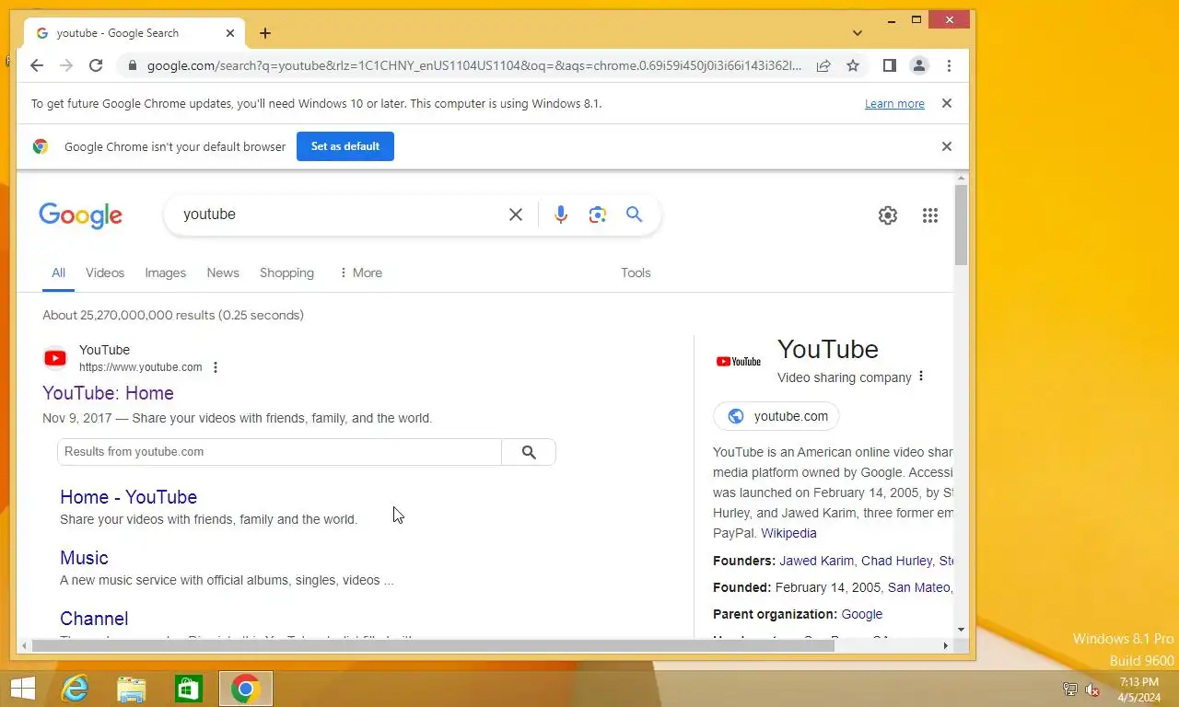Image resolution: width=1179 pixels, height=707 pixels.
Task: Switch to the Shopping tab
Action: [286, 272]
